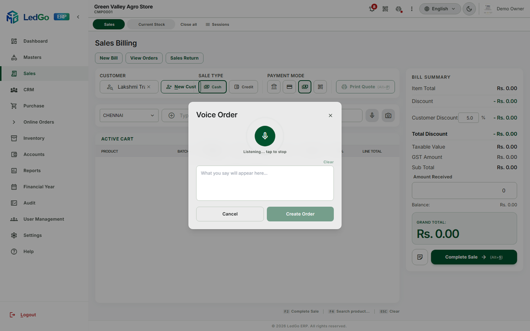Open the three-dot more options menu
The height and width of the screenshot is (331, 530).
click(x=411, y=9)
